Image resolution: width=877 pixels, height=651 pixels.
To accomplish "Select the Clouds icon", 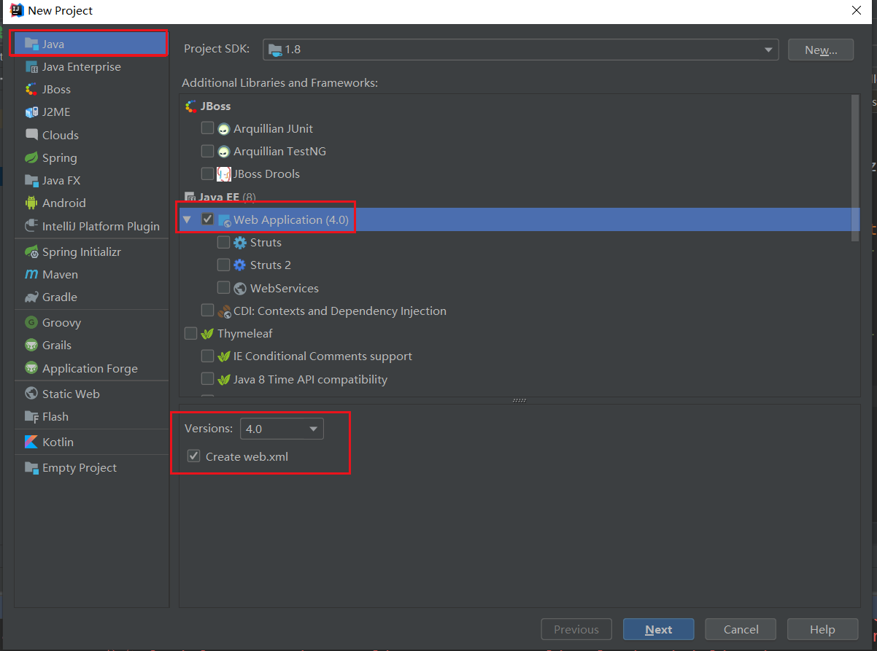I will [31, 135].
